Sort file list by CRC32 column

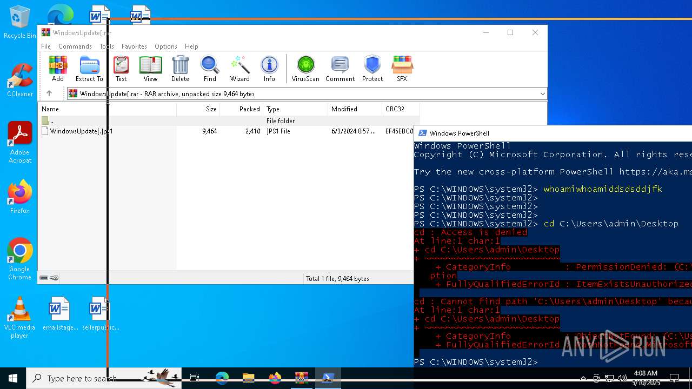[401, 109]
